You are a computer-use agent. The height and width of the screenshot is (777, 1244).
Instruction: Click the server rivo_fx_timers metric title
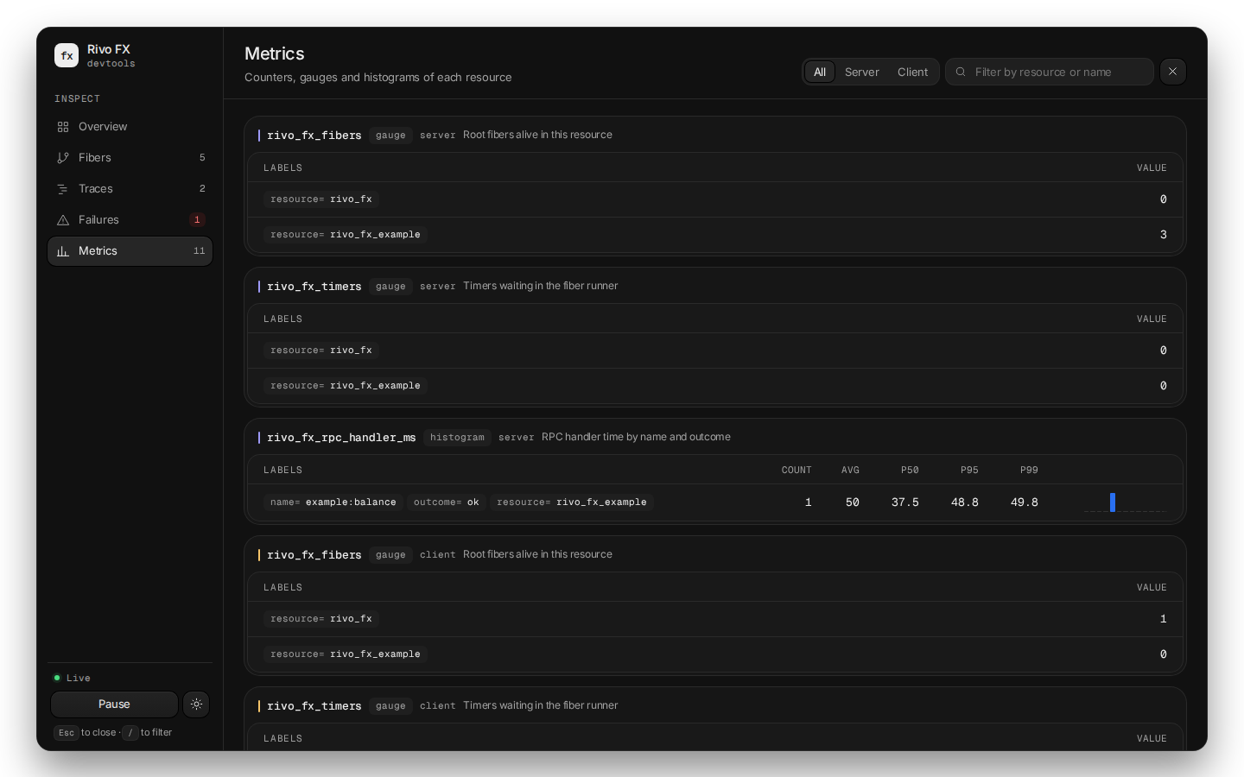tap(314, 287)
